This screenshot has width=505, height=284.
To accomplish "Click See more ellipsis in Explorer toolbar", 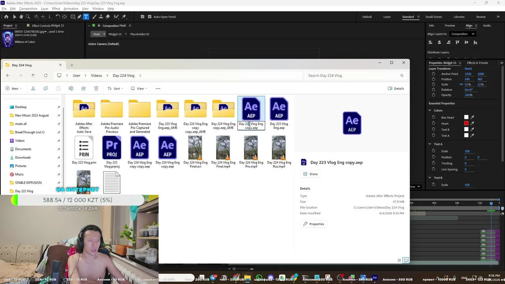I will click(158, 88).
